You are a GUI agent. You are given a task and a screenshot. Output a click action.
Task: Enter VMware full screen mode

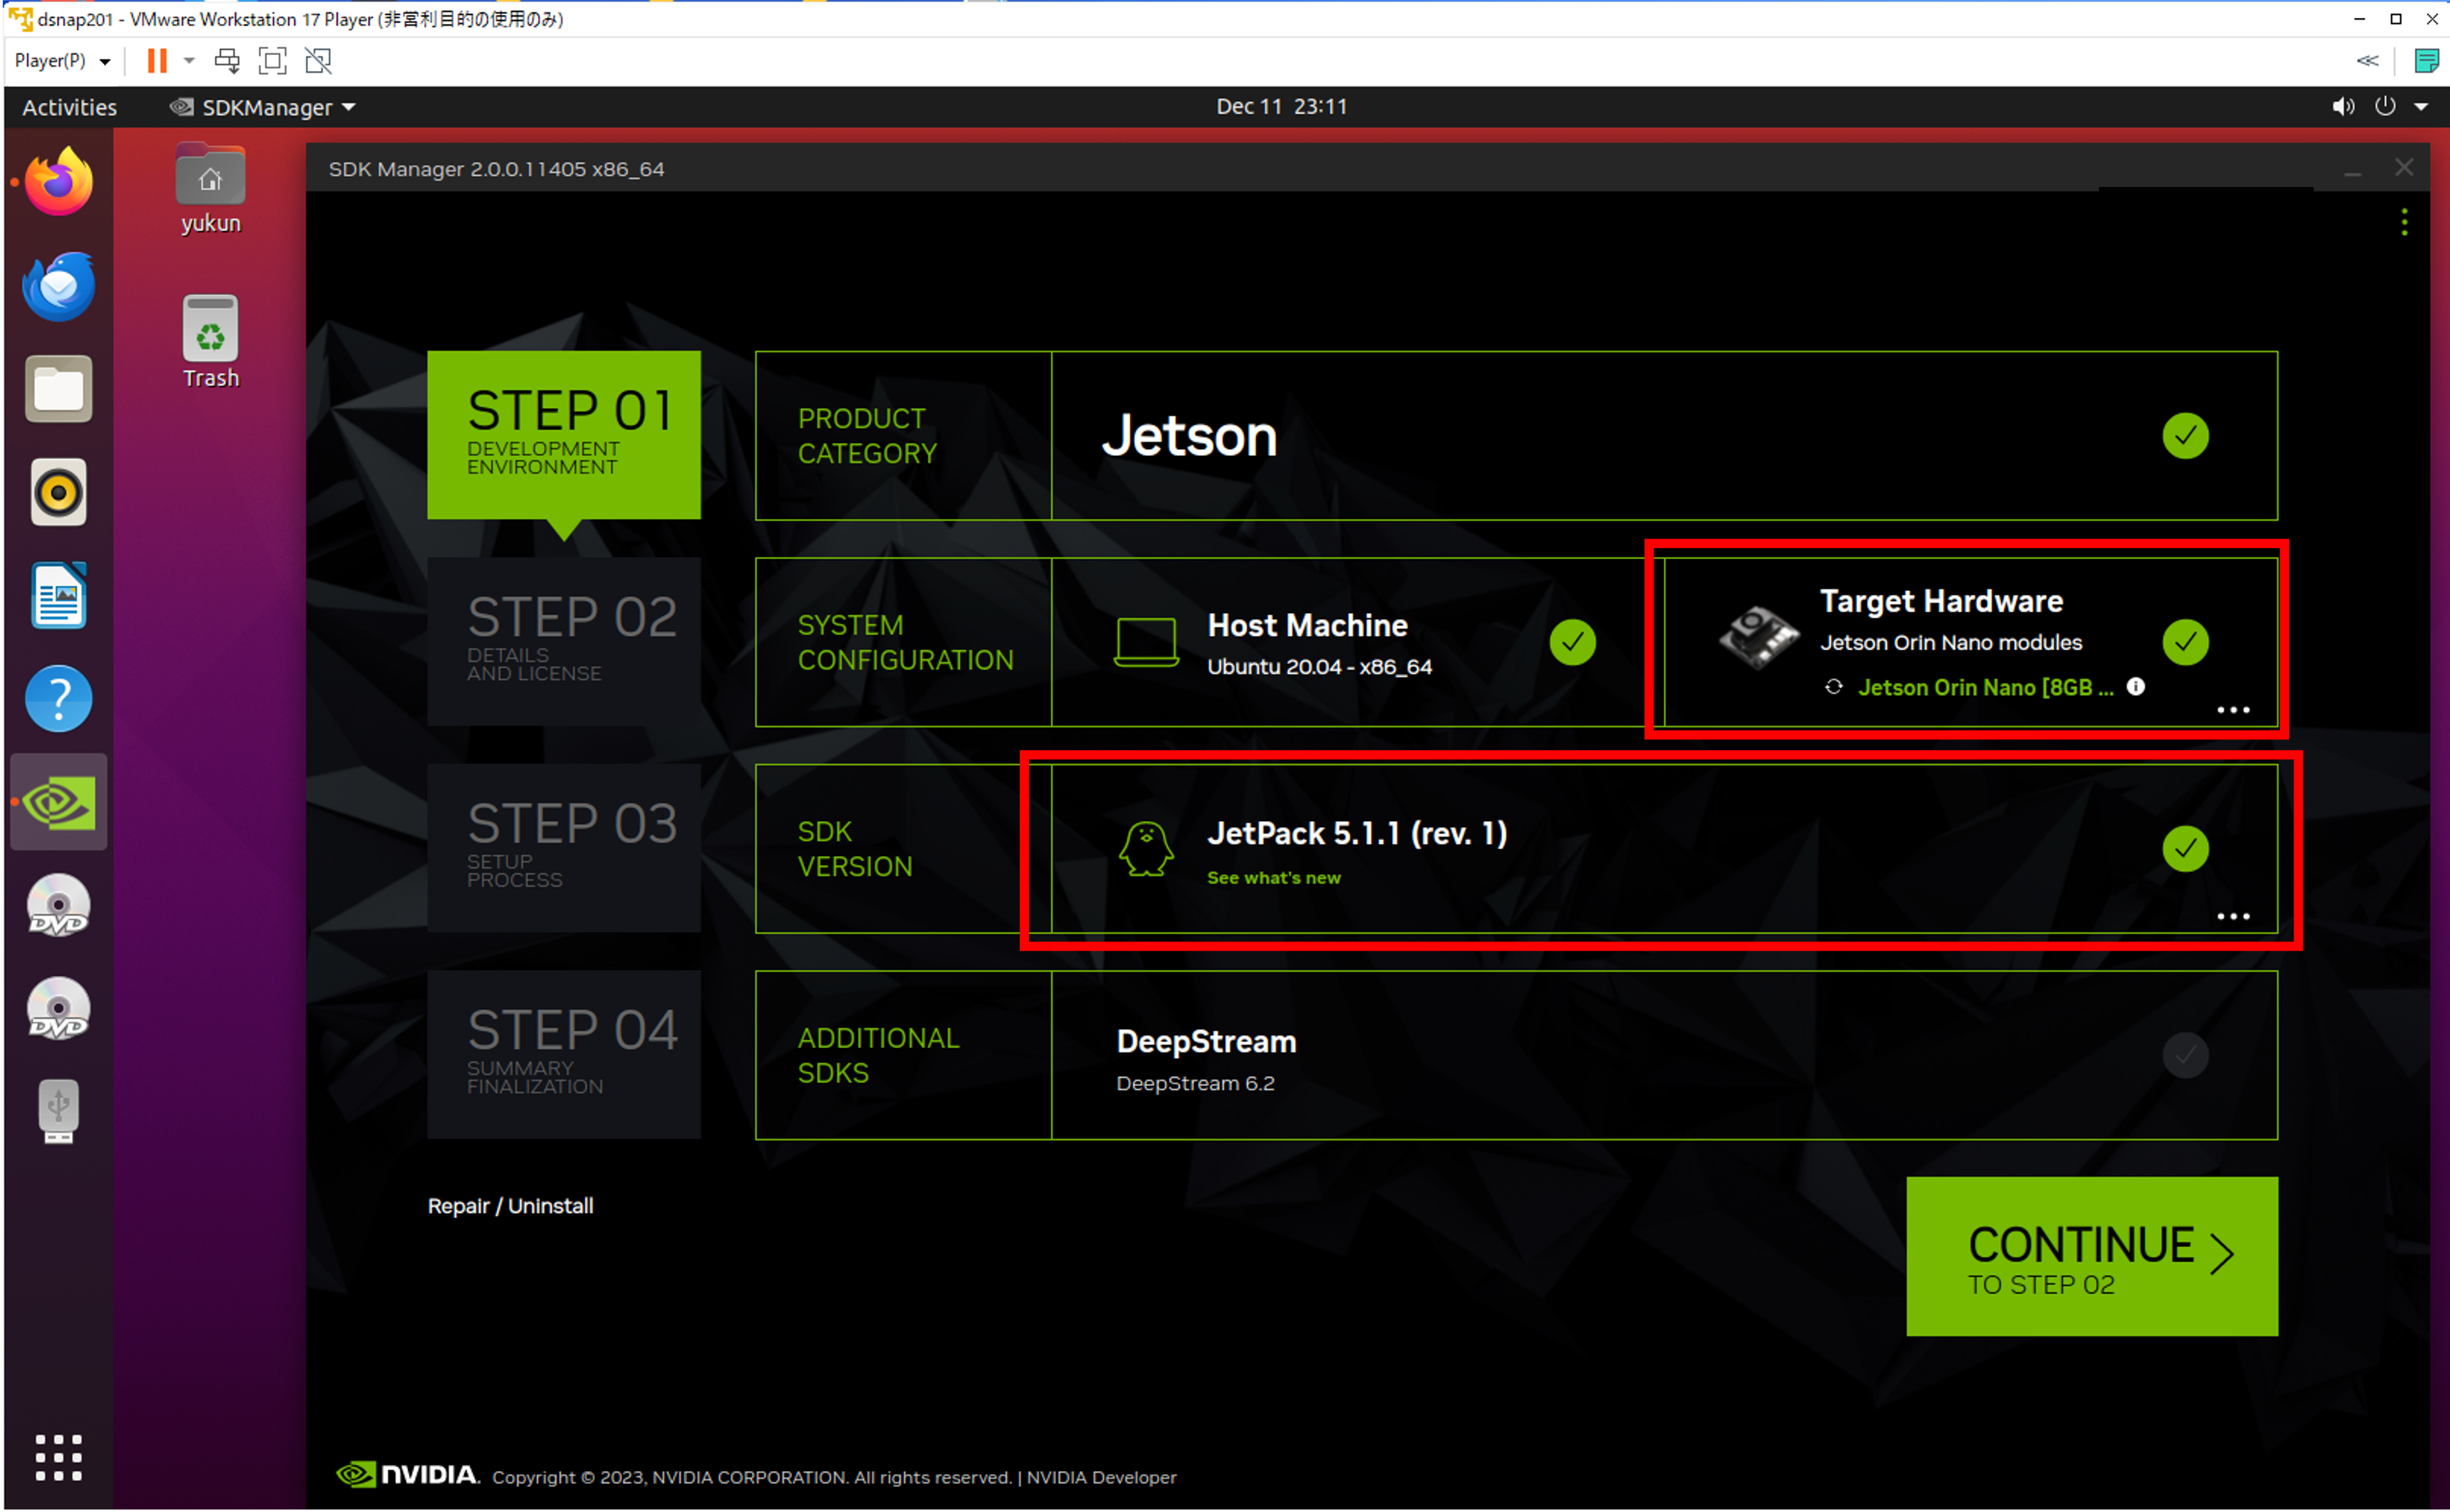click(272, 61)
